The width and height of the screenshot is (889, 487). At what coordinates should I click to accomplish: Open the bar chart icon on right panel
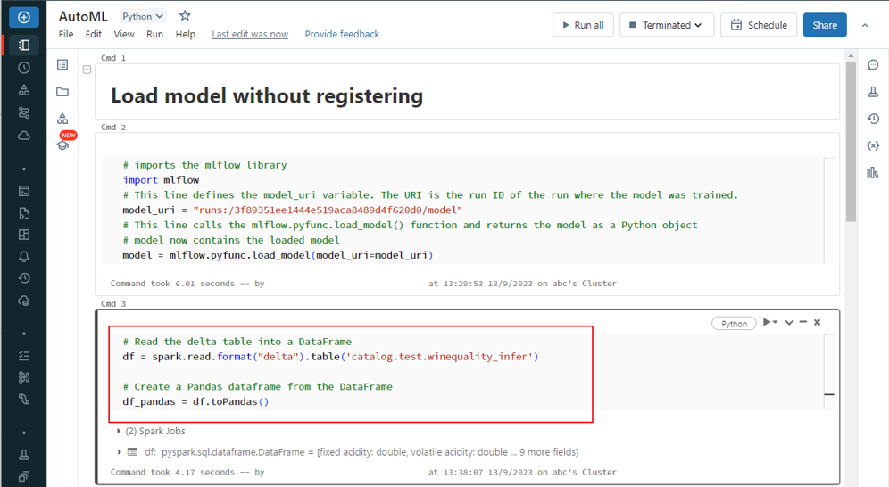(x=873, y=173)
